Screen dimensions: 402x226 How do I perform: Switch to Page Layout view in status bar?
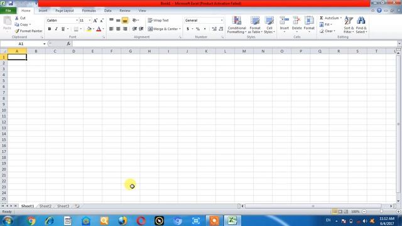[340, 212]
